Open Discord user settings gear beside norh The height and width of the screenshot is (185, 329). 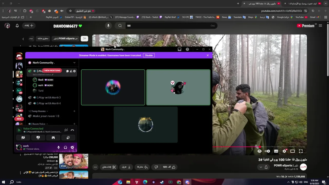pos(72,147)
